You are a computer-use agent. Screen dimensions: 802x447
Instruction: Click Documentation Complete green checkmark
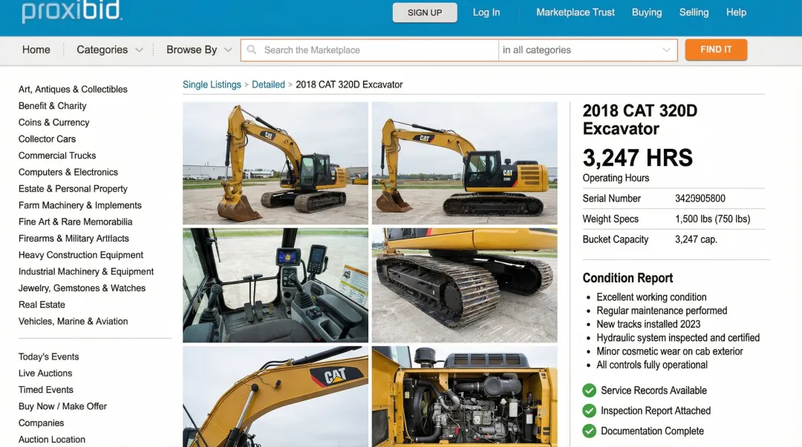click(589, 431)
